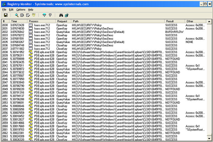
Task: Click the PDExplo.exe icon in row 2046
Action: pyautogui.click(x=31, y=79)
